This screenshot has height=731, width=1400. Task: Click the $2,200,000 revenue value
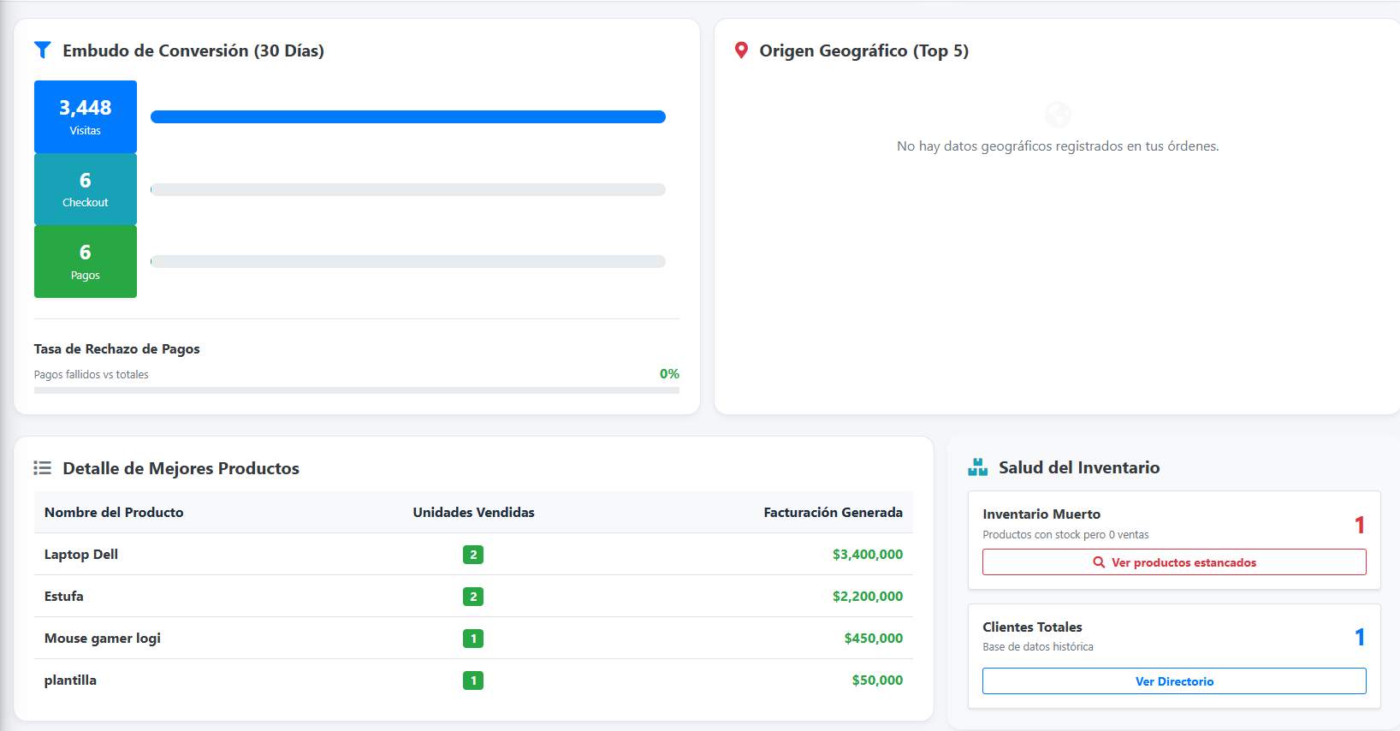point(868,596)
